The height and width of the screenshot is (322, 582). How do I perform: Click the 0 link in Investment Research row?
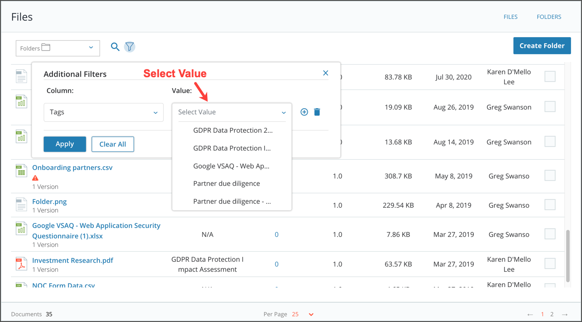coord(277,264)
